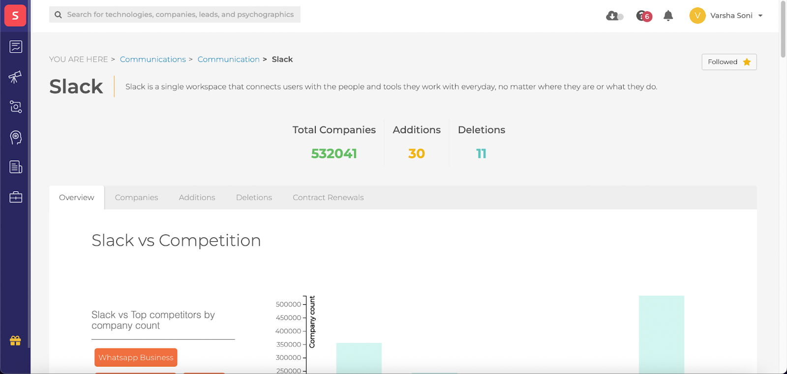Open the chart report sidebar icon
Screen dimensions: 787x374
16,47
